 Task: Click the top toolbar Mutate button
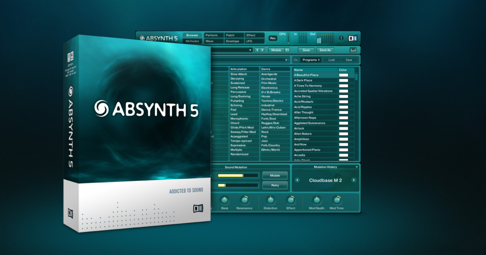pyautogui.click(x=276, y=50)
